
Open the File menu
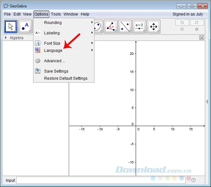coord(7,14)
